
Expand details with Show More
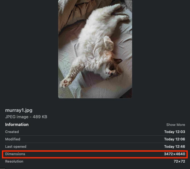point(176,125)
